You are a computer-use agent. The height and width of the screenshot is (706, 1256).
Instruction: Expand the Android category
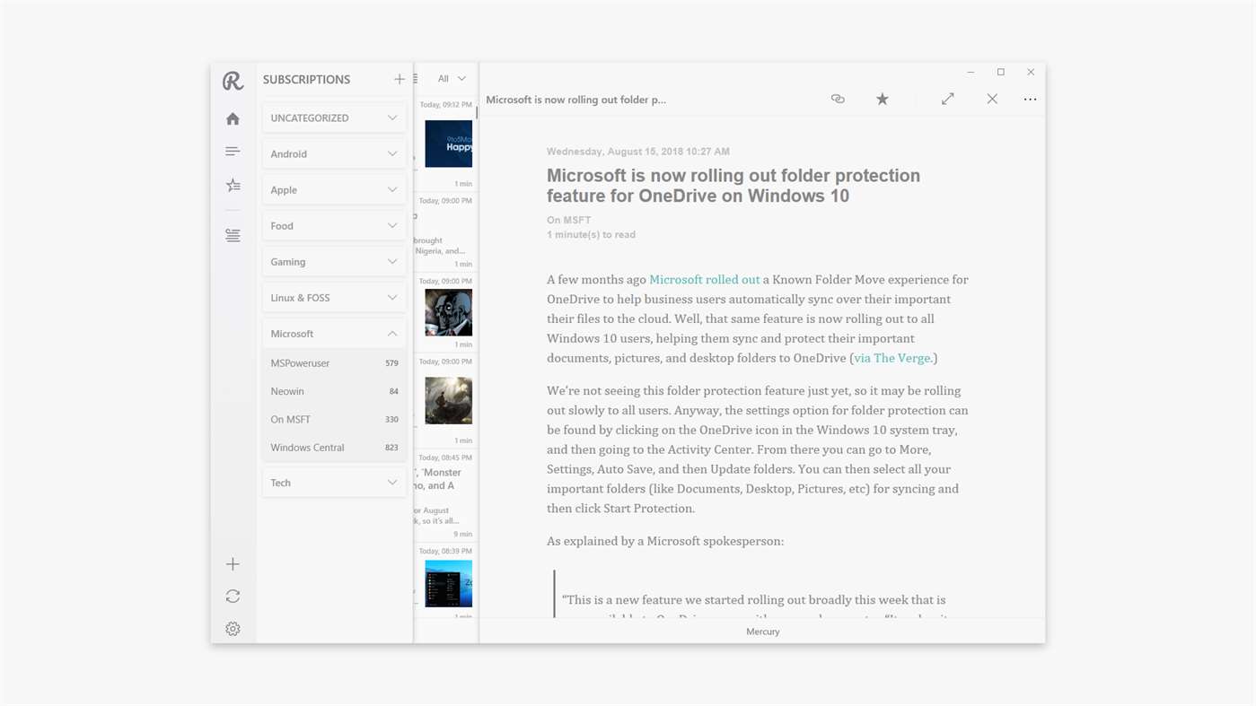click(334, 153)
